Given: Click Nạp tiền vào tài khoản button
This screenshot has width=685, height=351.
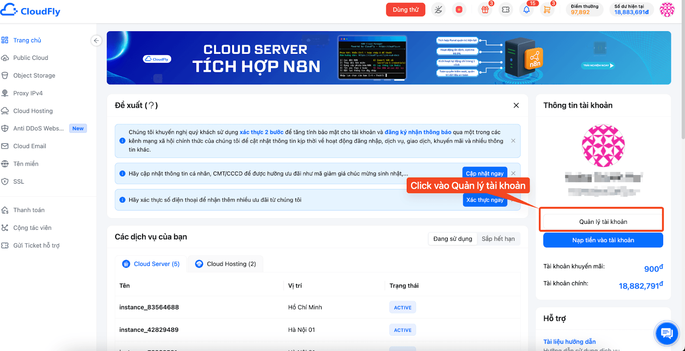Looking at the screenshot, I should coord(603,240).
